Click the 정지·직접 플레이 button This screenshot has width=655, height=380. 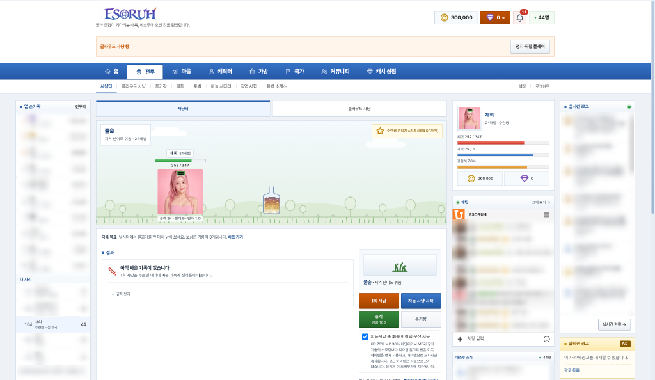click(x=530, y=46)
